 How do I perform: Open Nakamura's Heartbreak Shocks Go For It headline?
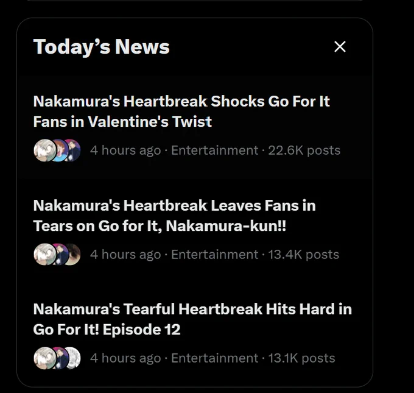pyautogui.click(x=181, y=112)
